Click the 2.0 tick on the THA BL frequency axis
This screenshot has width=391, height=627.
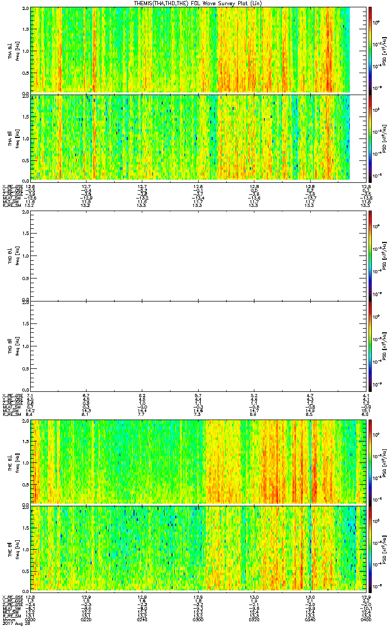click(x=26, y=9)
